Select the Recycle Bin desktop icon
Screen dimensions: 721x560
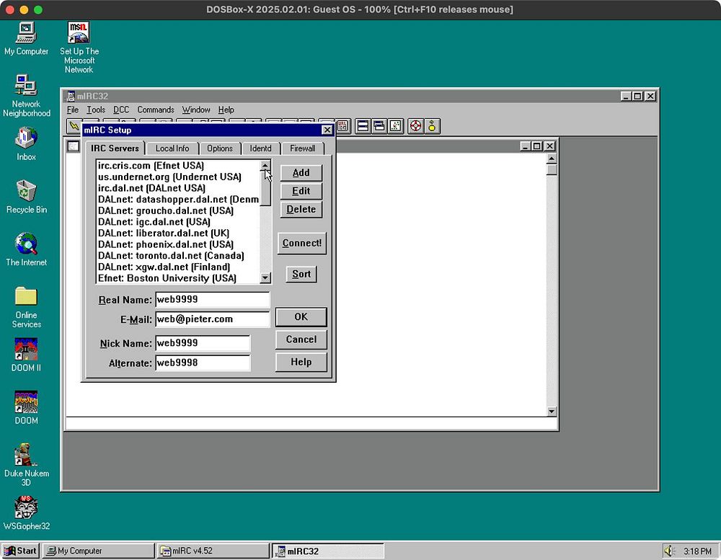(x=26, y=191)
